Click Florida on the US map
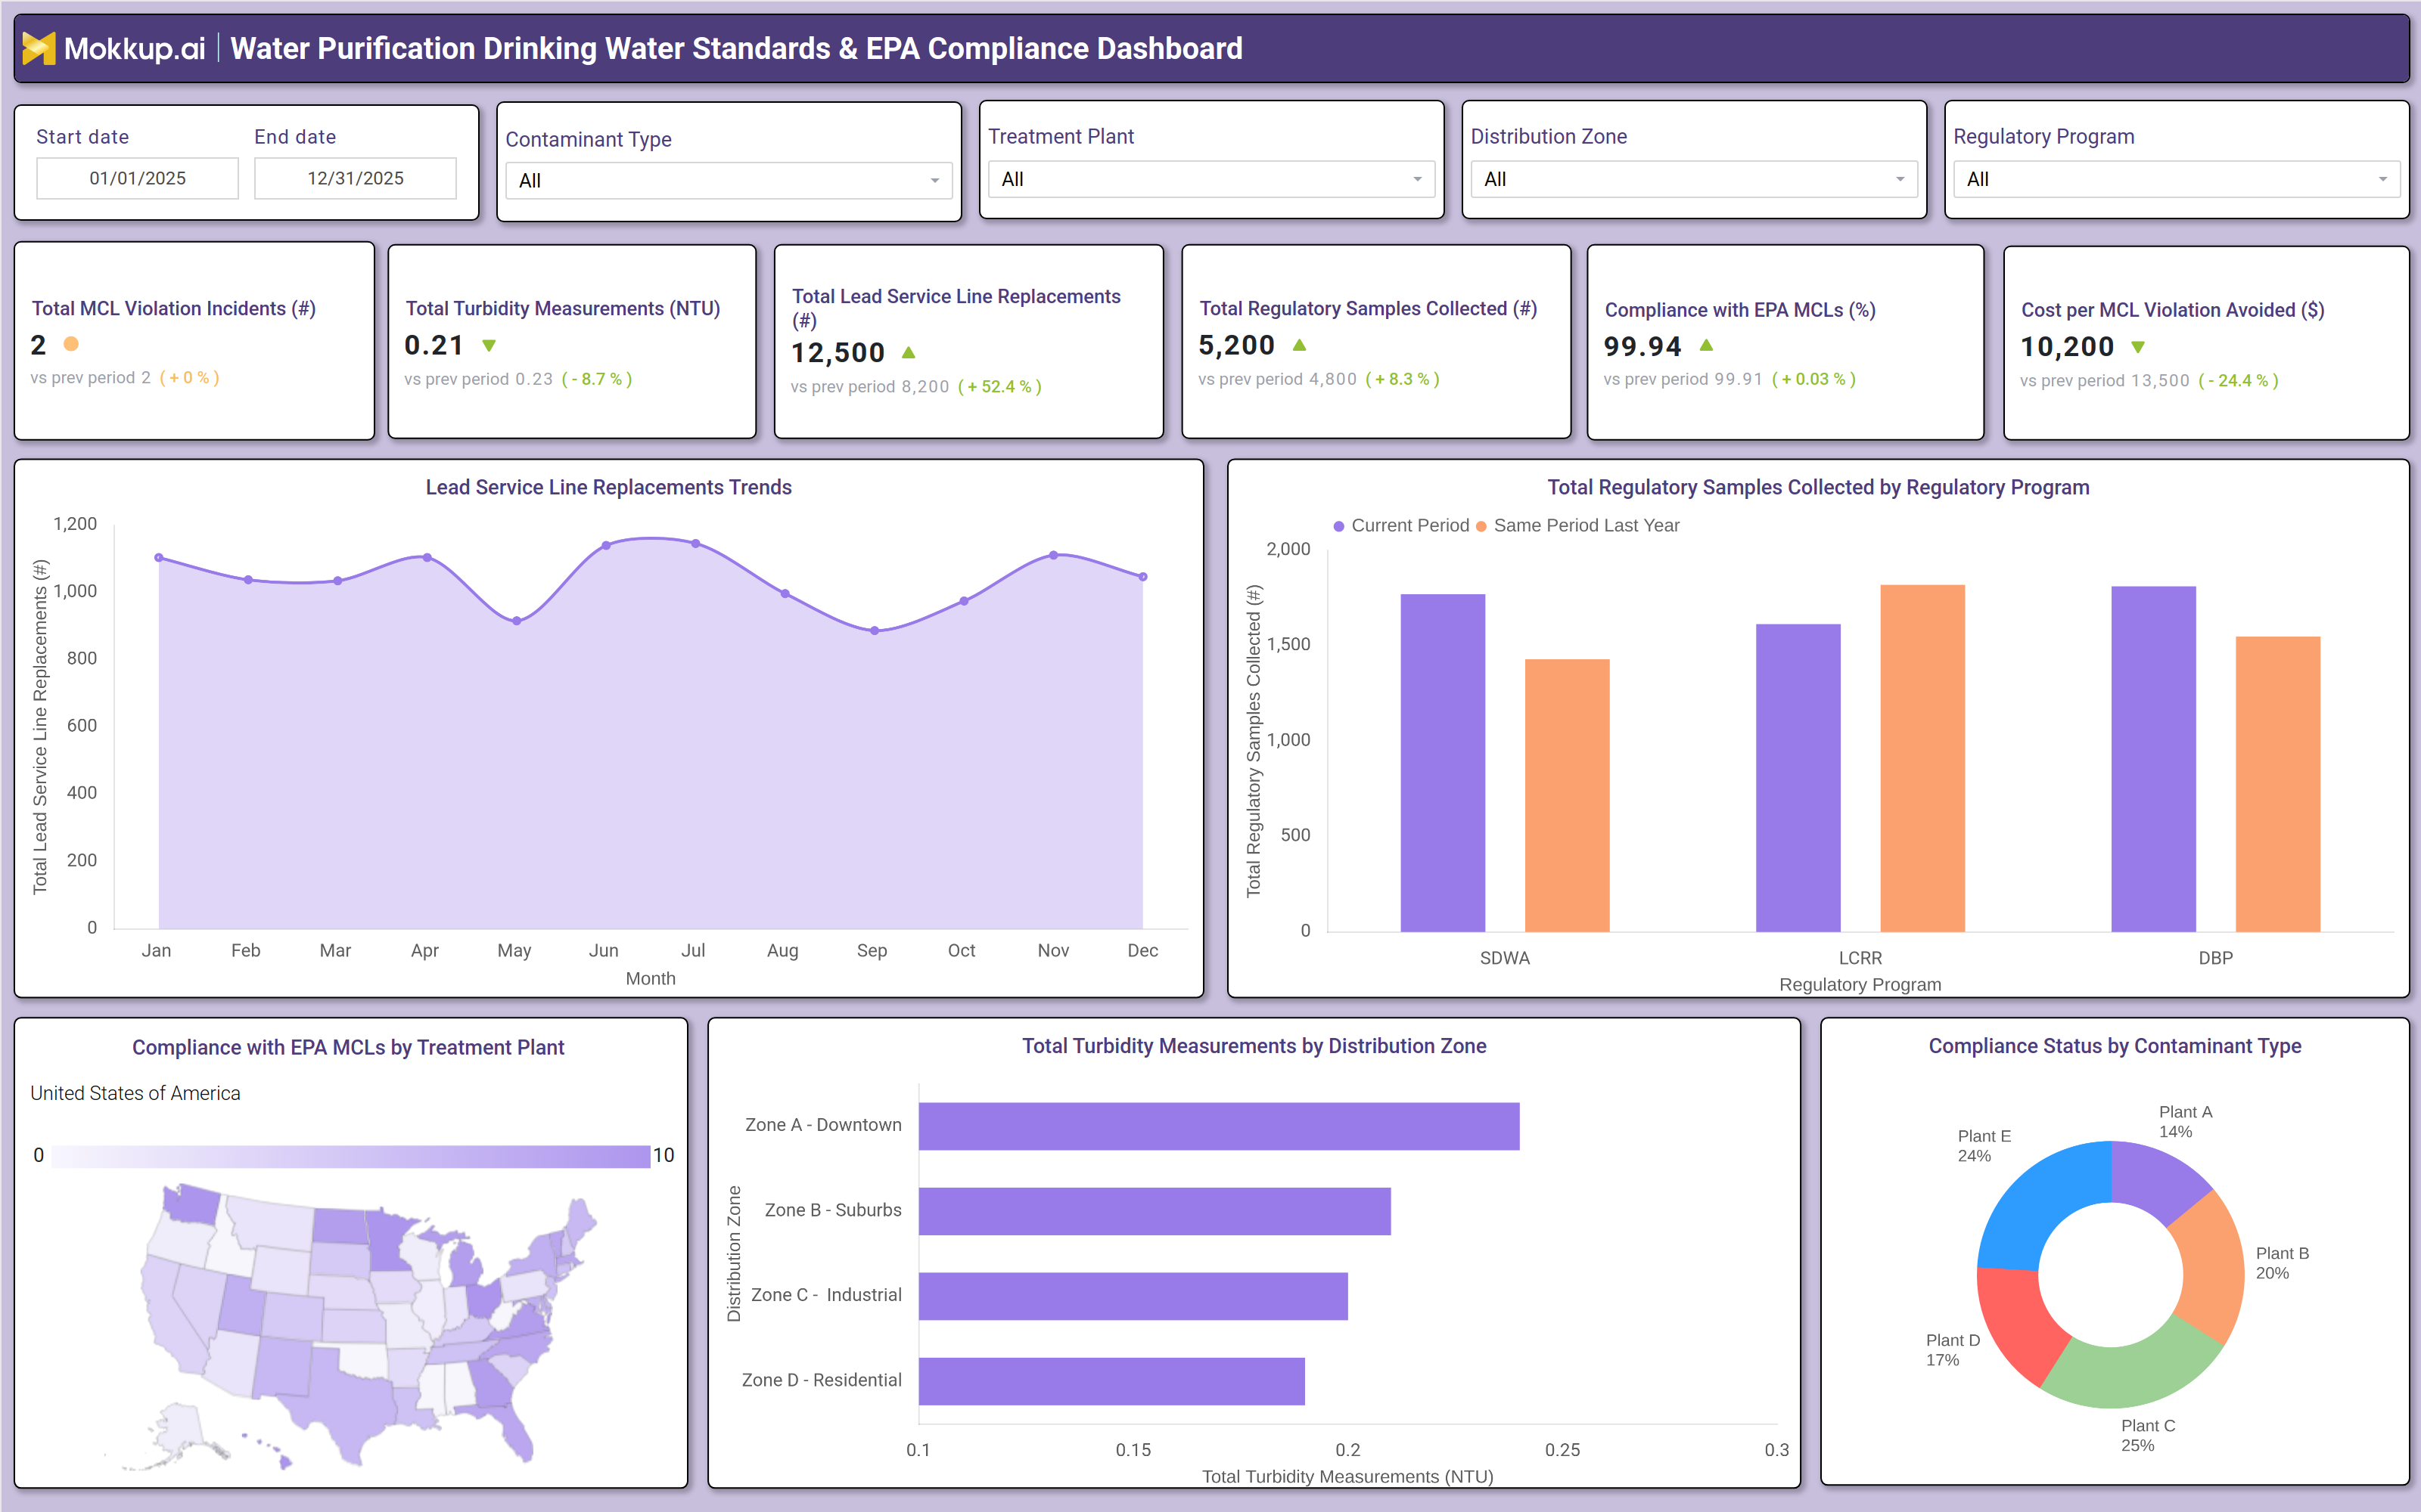 click(x=515, y=1428)
